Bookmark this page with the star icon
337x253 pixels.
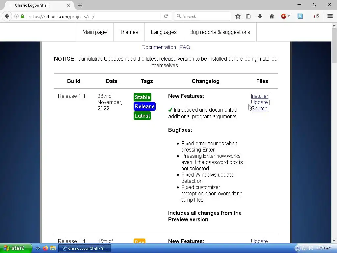pyautogui.click(x=238, y=16)
